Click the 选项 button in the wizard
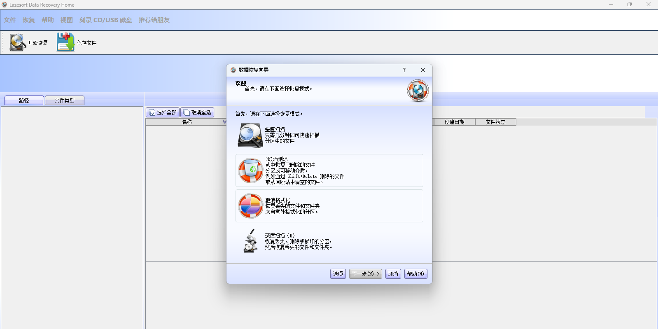Image resolution: width=658 pixels, height=329 pixels. 338,274
